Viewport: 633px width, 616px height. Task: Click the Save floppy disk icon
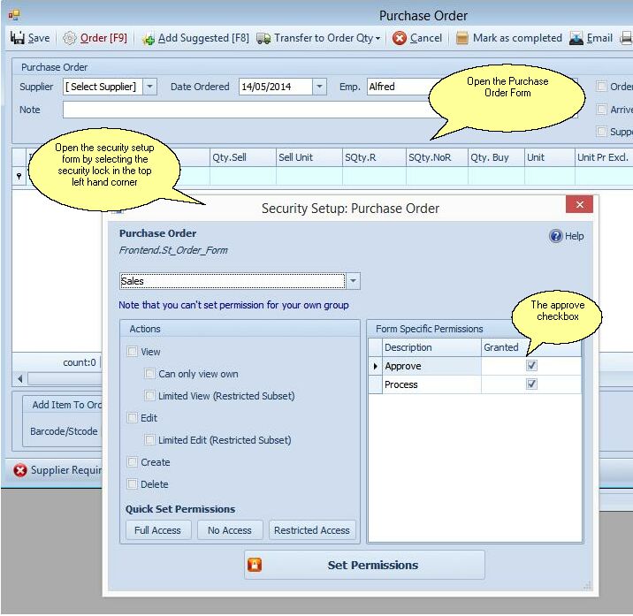click(x=18, y=38)
